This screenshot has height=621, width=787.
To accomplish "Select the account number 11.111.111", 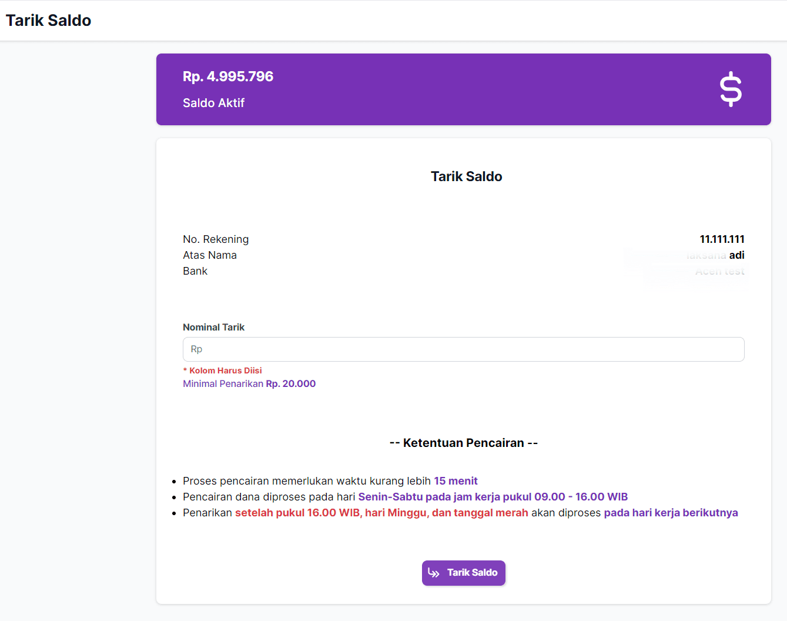I will point(722,239).
